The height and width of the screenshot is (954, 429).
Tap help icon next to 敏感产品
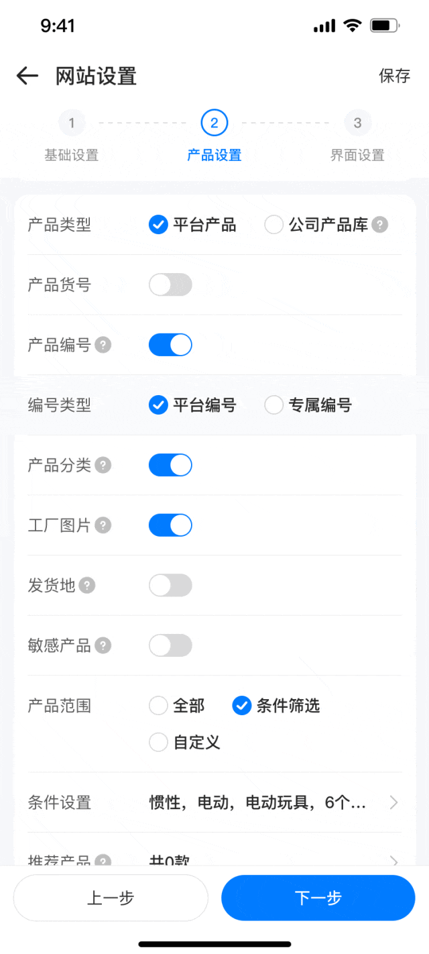(x=103, y=645)
